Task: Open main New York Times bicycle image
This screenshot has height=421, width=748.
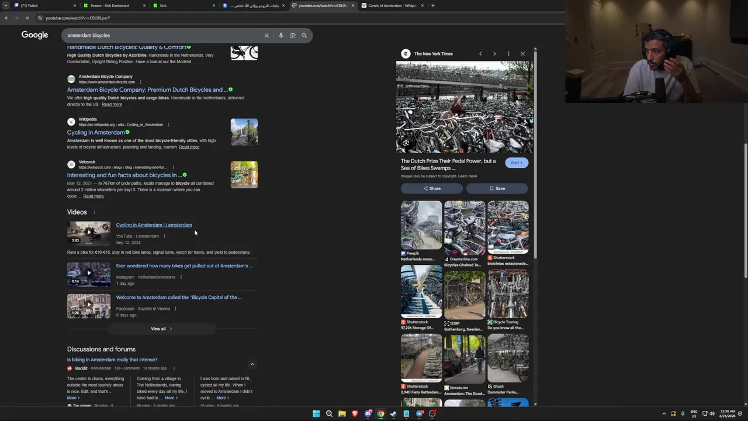Action: 465,107
